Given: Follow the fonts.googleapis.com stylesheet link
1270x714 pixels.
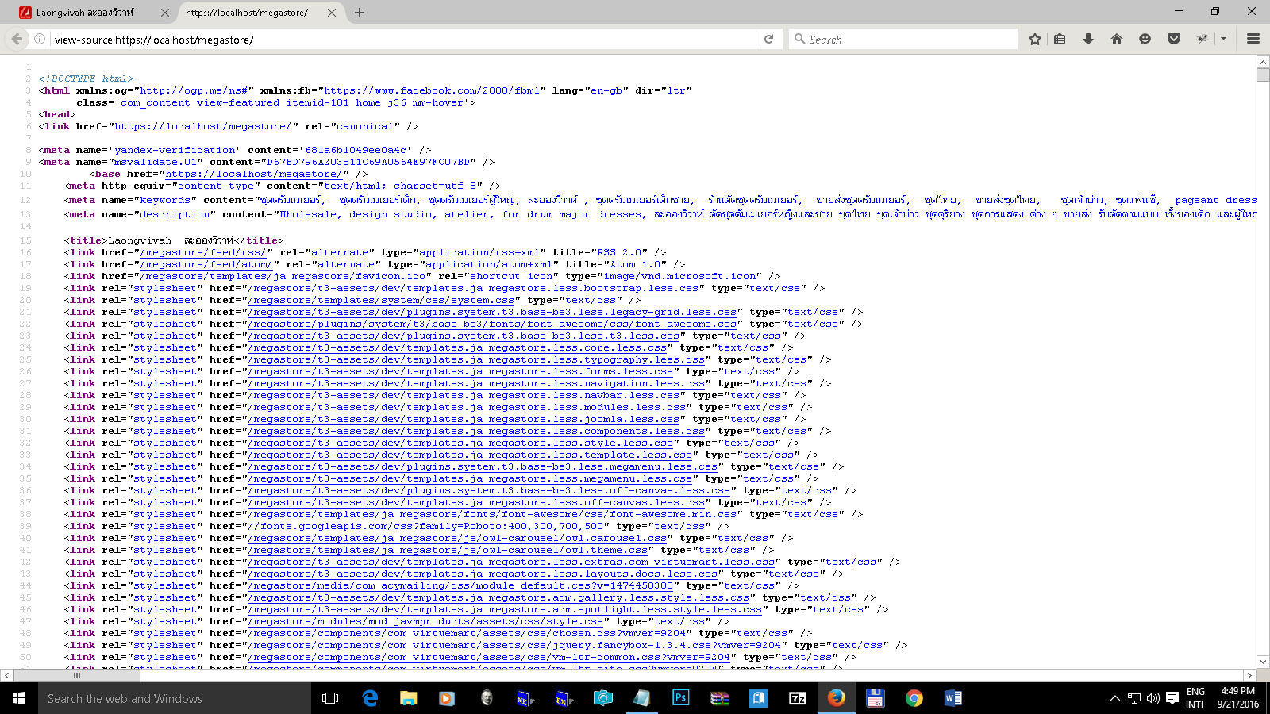Looking at the screenshot, I should pyautogui.click(x=427, y=526).
